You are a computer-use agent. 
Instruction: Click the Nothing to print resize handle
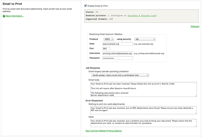click(196, 113)
